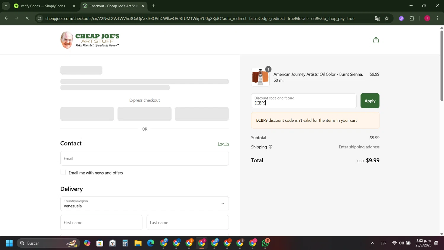View site information icon in address bar

click(39, 18)
